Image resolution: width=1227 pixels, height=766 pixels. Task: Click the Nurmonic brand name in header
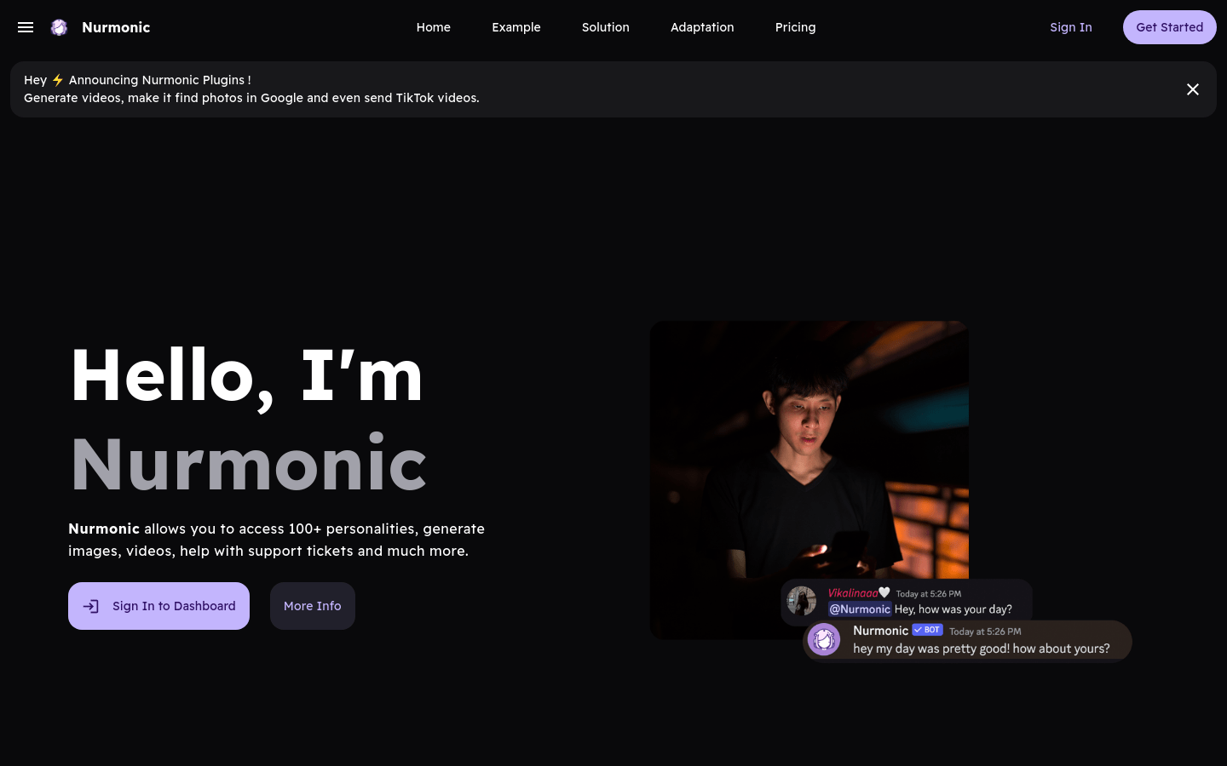point(116,27)
